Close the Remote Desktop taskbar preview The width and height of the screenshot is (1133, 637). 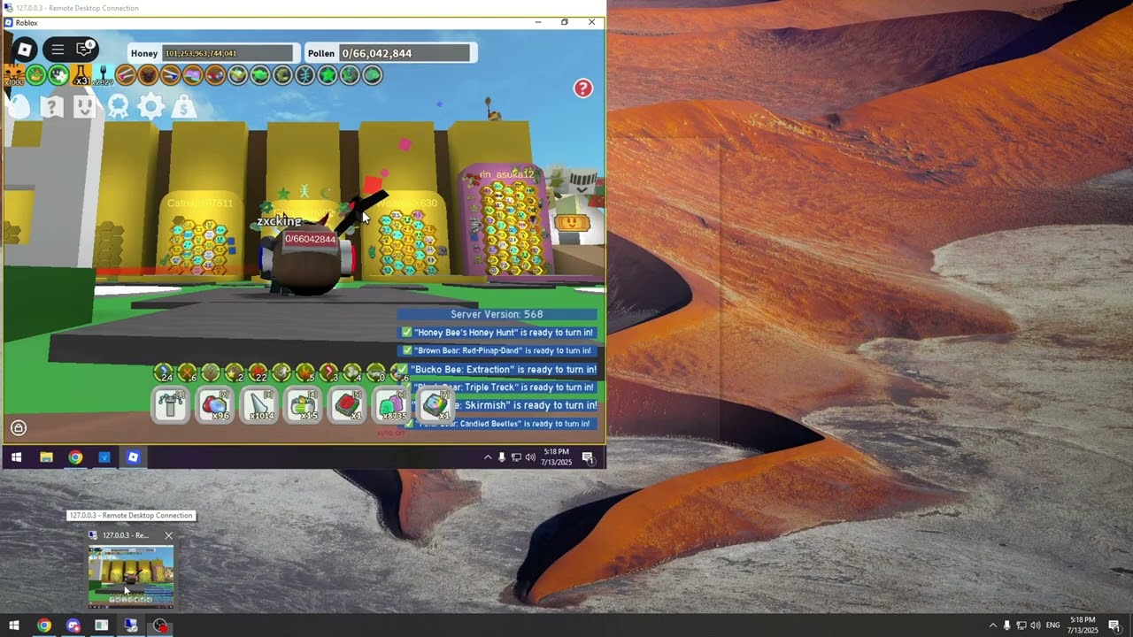tap(168, 535)
